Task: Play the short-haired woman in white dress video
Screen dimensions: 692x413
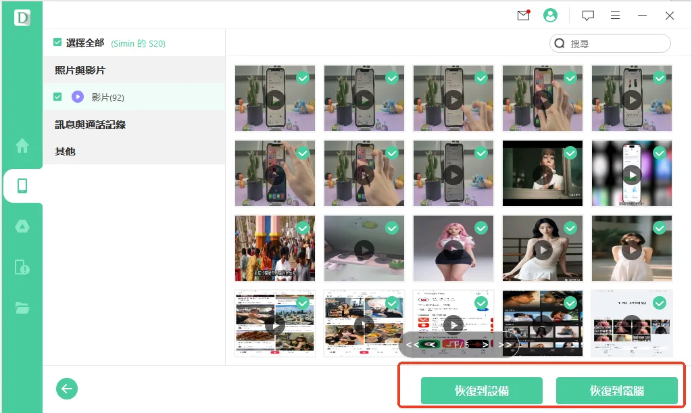Action: click(632, 250)
